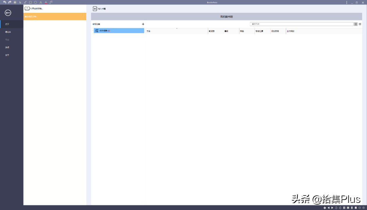The image size is (367, 210).
Task: Click the last annotation tool icon after red A
Action: [x=51, y=2]
